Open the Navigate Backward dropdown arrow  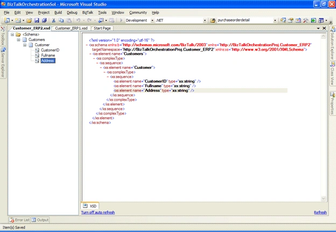(x=106, y=20)
